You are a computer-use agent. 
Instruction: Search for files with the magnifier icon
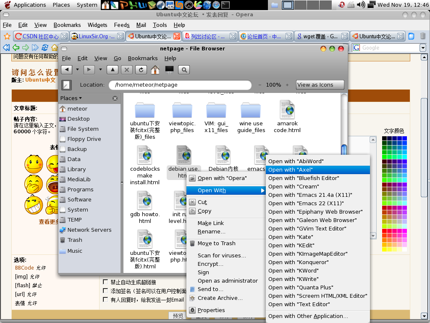tap(184, 70)
